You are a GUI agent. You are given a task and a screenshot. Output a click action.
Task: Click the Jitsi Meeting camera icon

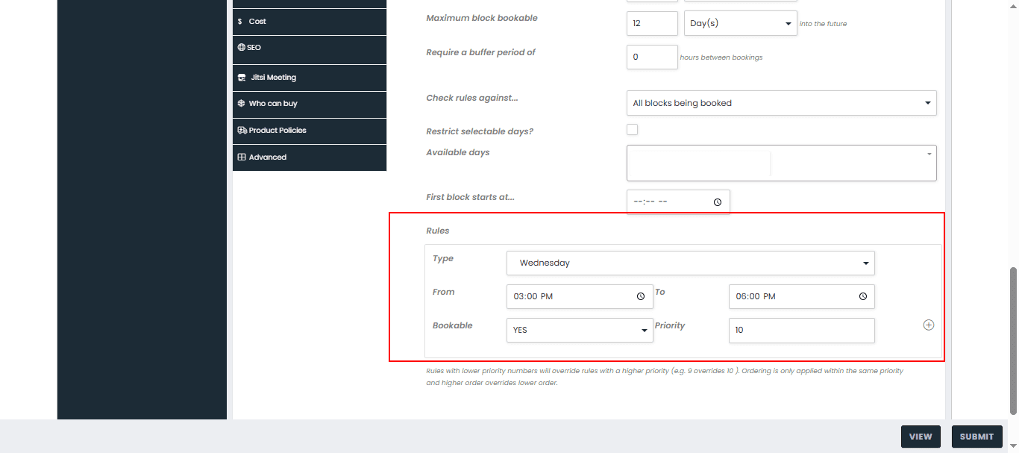click(241, 78)
